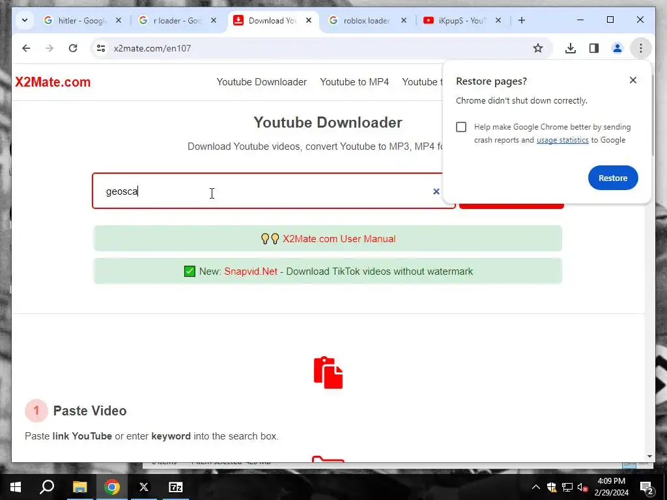Close the Download YouTube tab
Viewport: 667px width, 500px height.
click(x=309, y=20)
